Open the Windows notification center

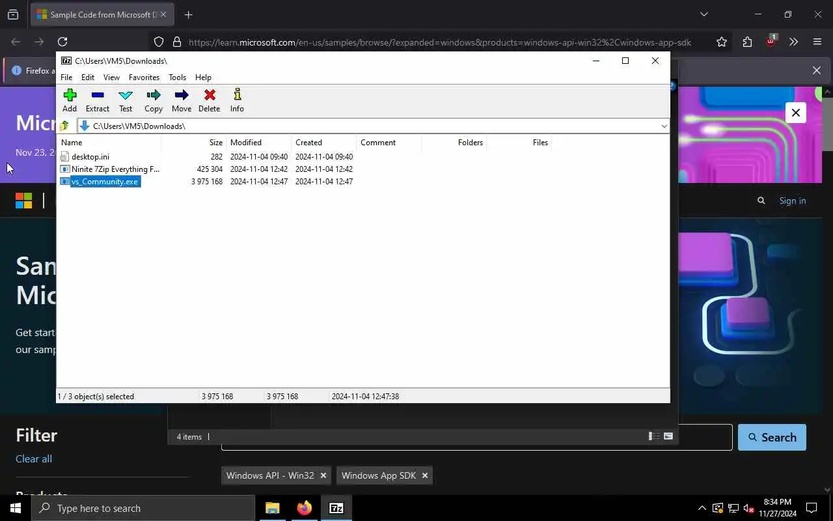click(x=812, y=508)
